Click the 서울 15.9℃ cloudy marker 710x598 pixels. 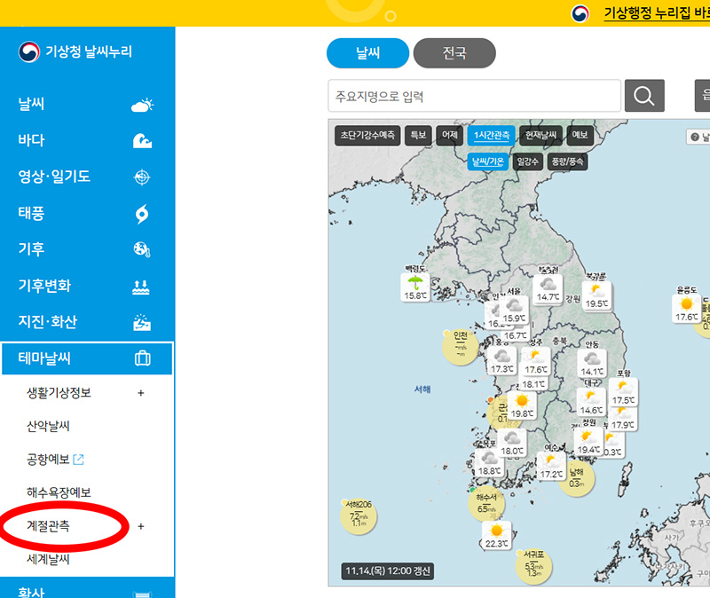coord(514,310)
